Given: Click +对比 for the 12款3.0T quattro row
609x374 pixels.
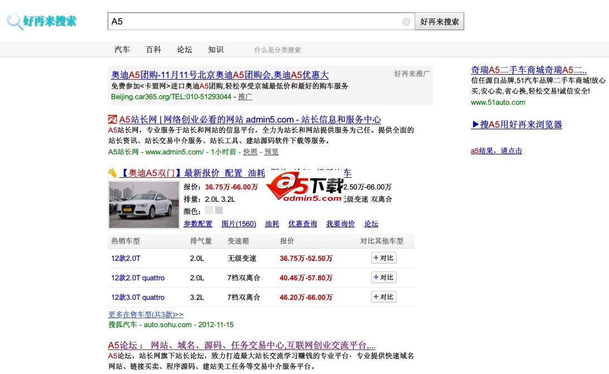Looking at the screenshot, I should (384, 297).
